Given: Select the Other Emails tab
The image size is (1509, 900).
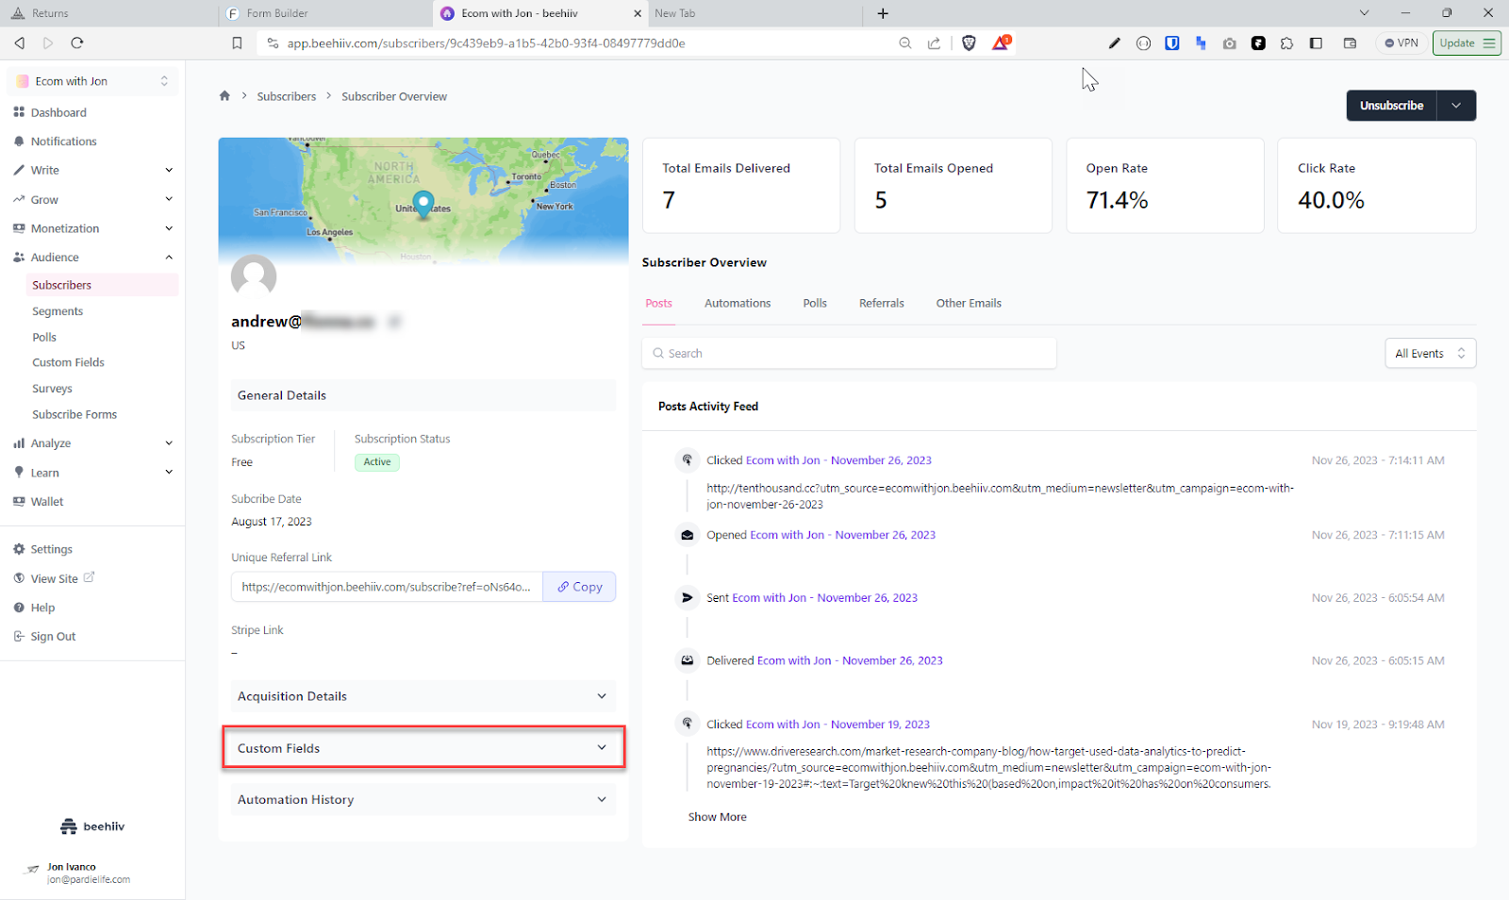Looking at the screenshot, I should pos(969,304).
